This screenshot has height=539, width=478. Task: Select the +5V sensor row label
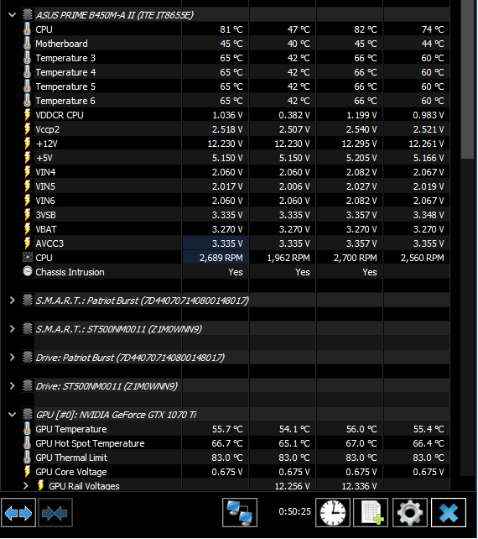(44, 158)
